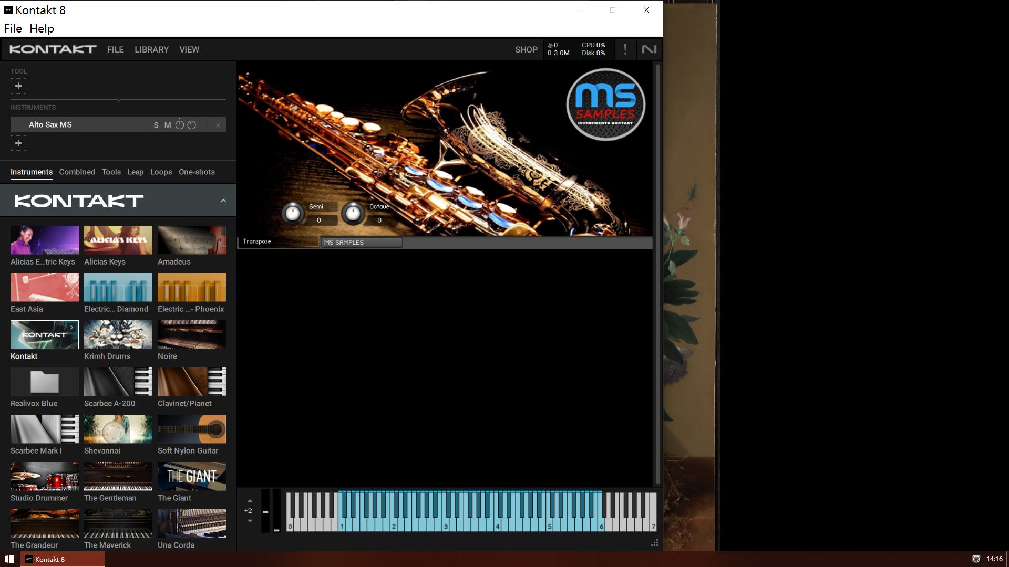This screenshot has width=1009, height=567.
Task: Click the add tool plus slot
Action: 18,86
